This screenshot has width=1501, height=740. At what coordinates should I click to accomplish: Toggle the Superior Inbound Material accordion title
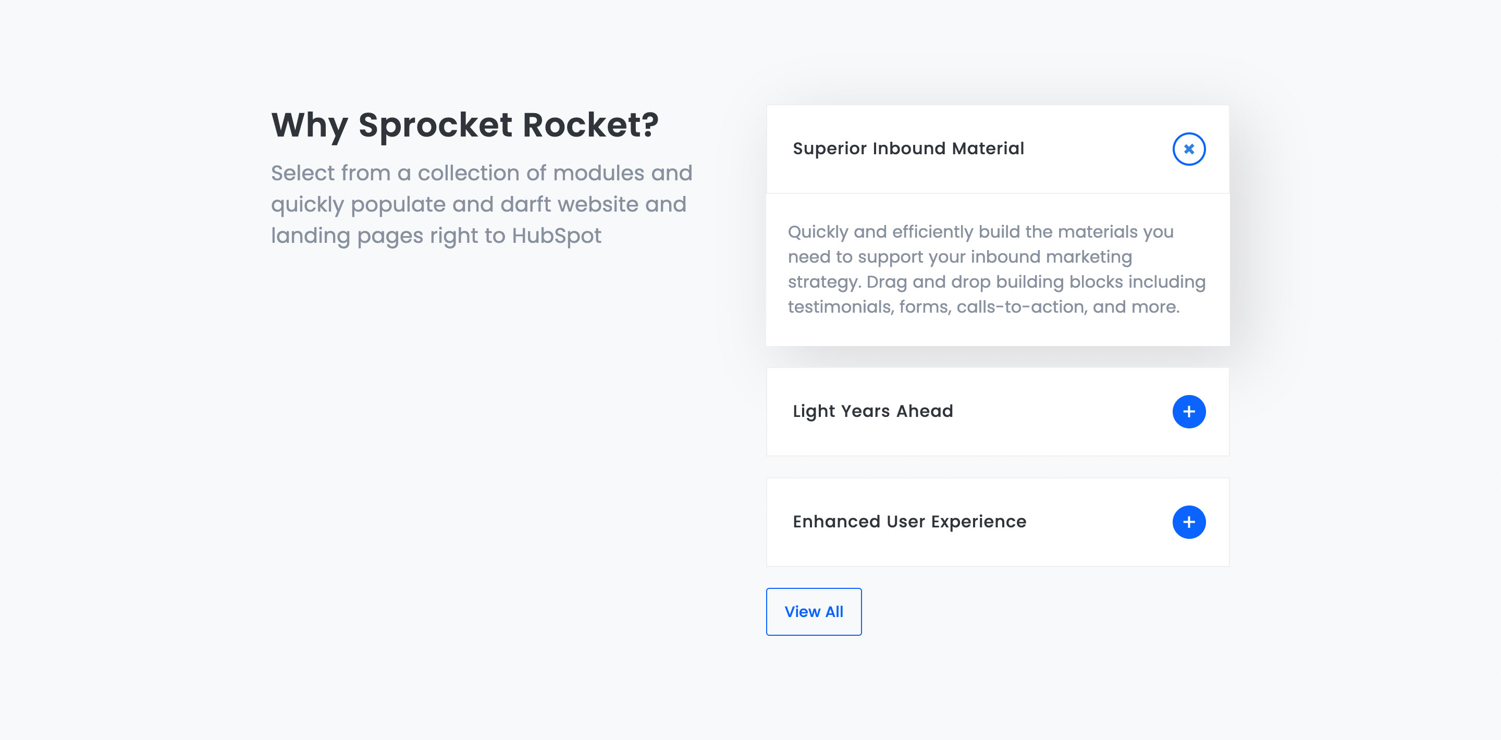pyautogui.click(x=908, y=149)
